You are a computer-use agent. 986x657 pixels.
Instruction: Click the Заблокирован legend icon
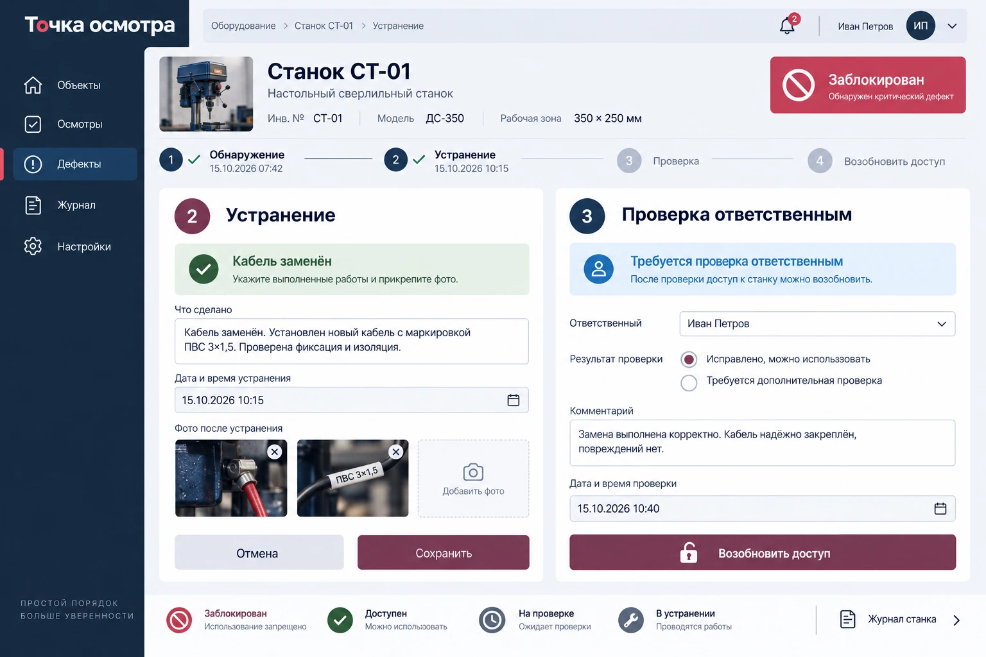coord(179,620)
